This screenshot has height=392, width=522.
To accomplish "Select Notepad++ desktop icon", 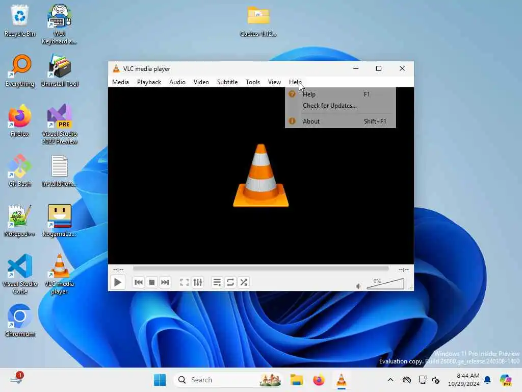I will point(20,221).
